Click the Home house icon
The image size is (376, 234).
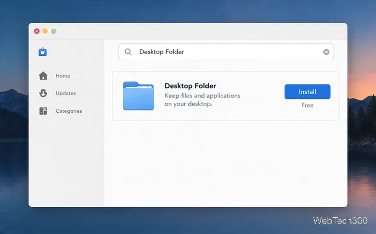coord(43,76)
